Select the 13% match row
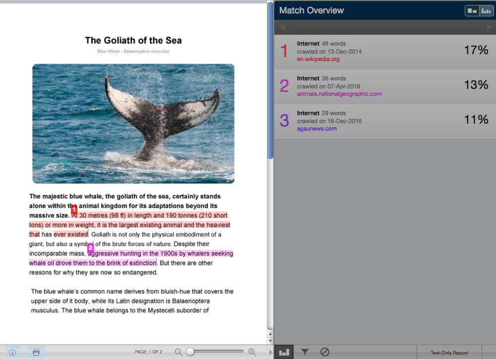 click(385, 87)
